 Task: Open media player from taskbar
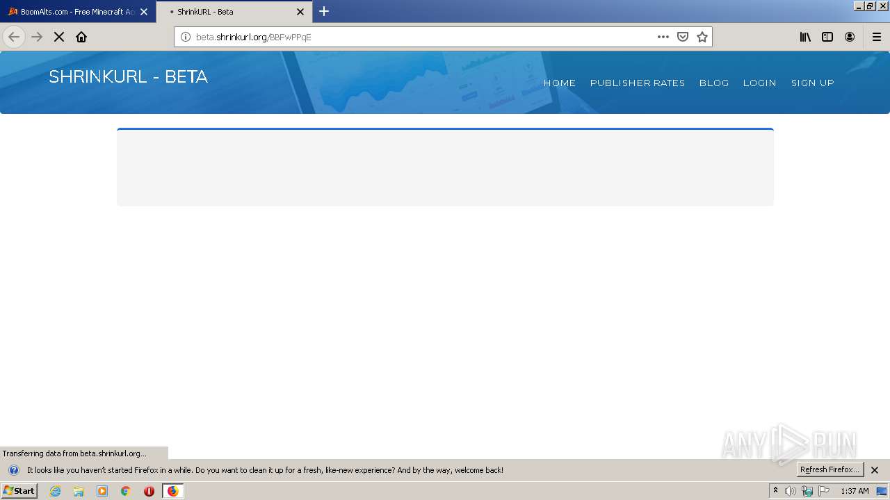pos(102,491)
